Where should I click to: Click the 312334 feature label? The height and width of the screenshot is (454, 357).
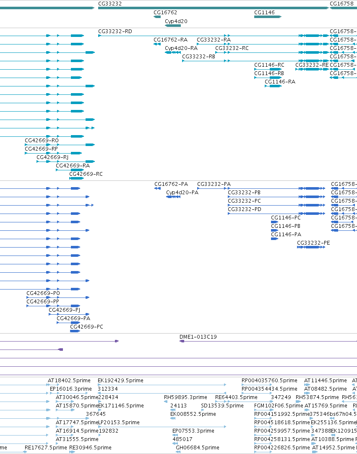(x=108, y=389)
